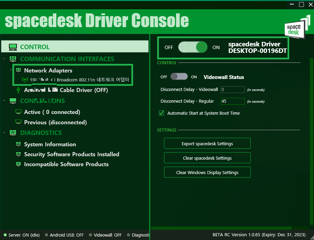Open Security Software Products Installed

click(72, 155)
